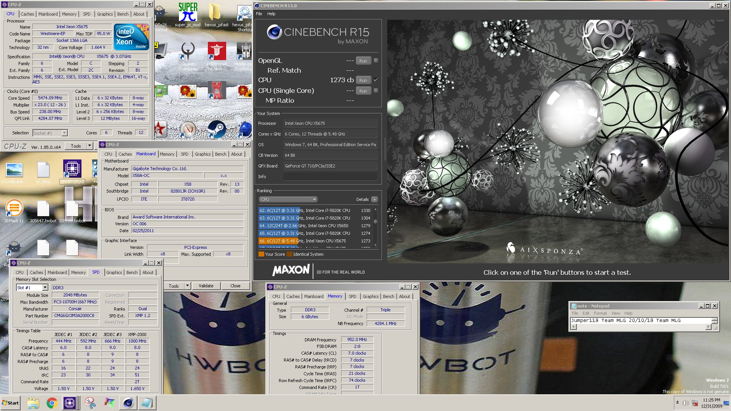Open the 305647.hwbot file
This screenshot has height=411, width=731.
coord(43,211)
